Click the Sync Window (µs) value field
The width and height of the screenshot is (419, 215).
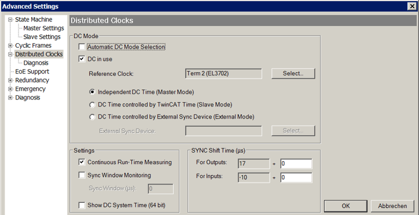point(161,189)
